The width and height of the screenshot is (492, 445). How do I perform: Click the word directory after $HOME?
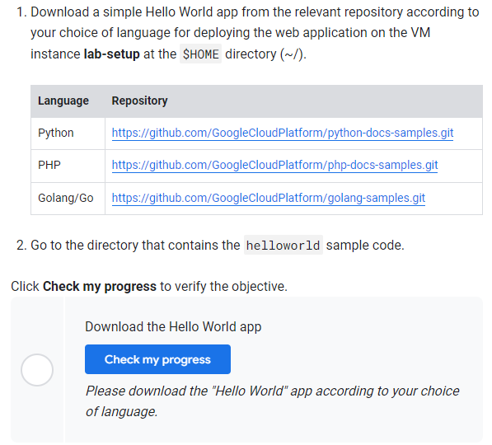point(251,54)
